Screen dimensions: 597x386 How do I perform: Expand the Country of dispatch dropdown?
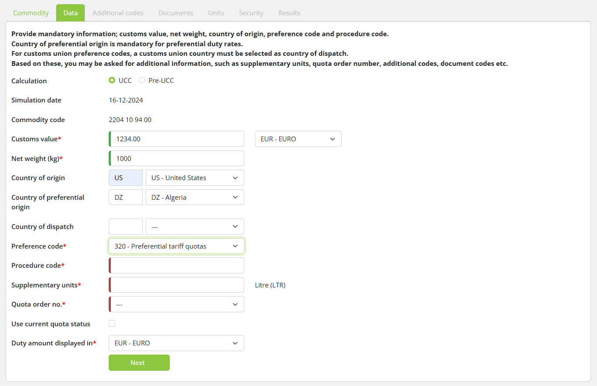click(x=195, y=227)
